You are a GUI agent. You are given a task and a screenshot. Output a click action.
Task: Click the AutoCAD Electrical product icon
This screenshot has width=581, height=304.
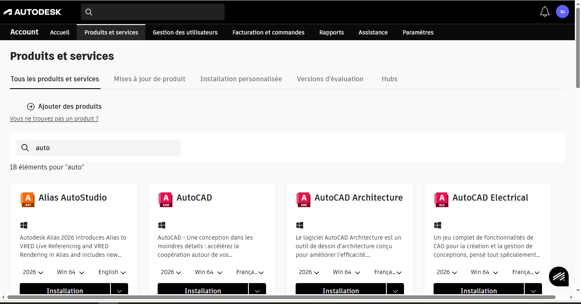pos(441,199)
